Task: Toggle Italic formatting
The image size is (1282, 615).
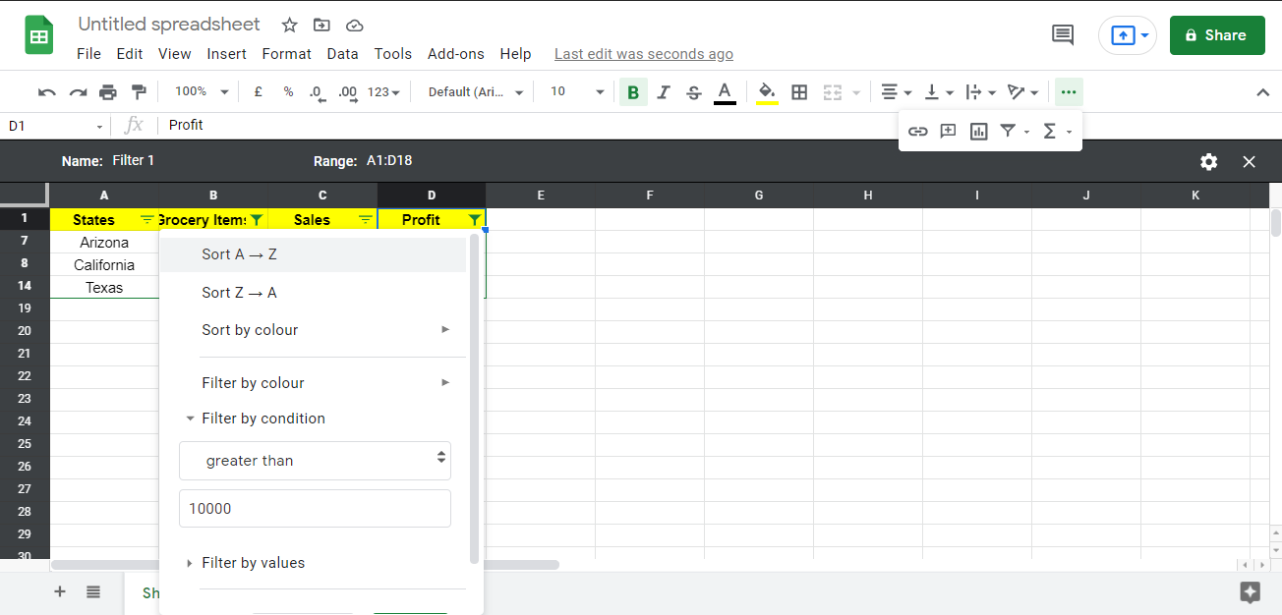Action: (x=664, y=92)
